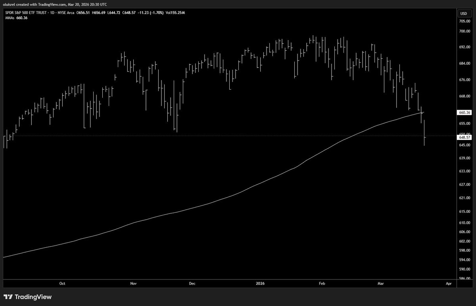Click the 590.00 price axis label
This screenshot has width=476, height=306.
[x=464, y=269]
